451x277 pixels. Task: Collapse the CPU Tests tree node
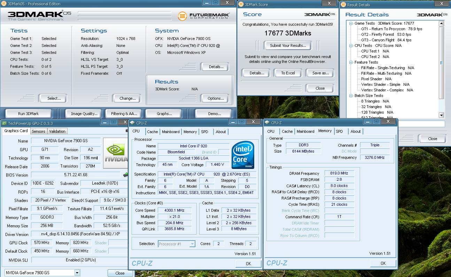351,46
